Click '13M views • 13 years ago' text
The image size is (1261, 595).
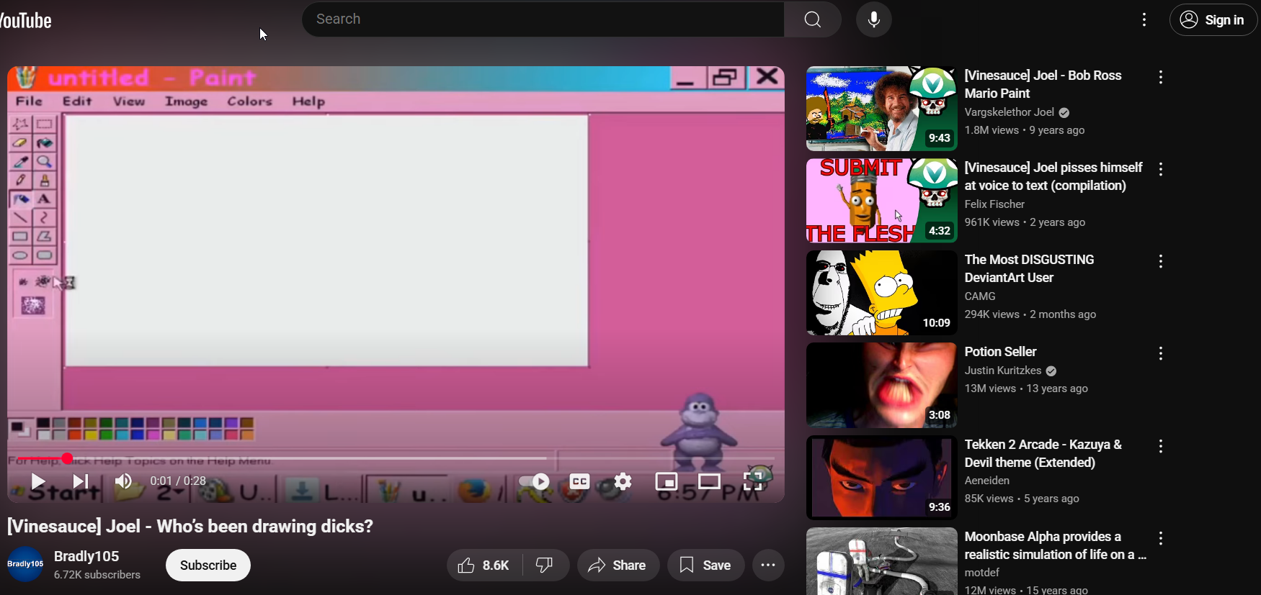[1027, 389]
